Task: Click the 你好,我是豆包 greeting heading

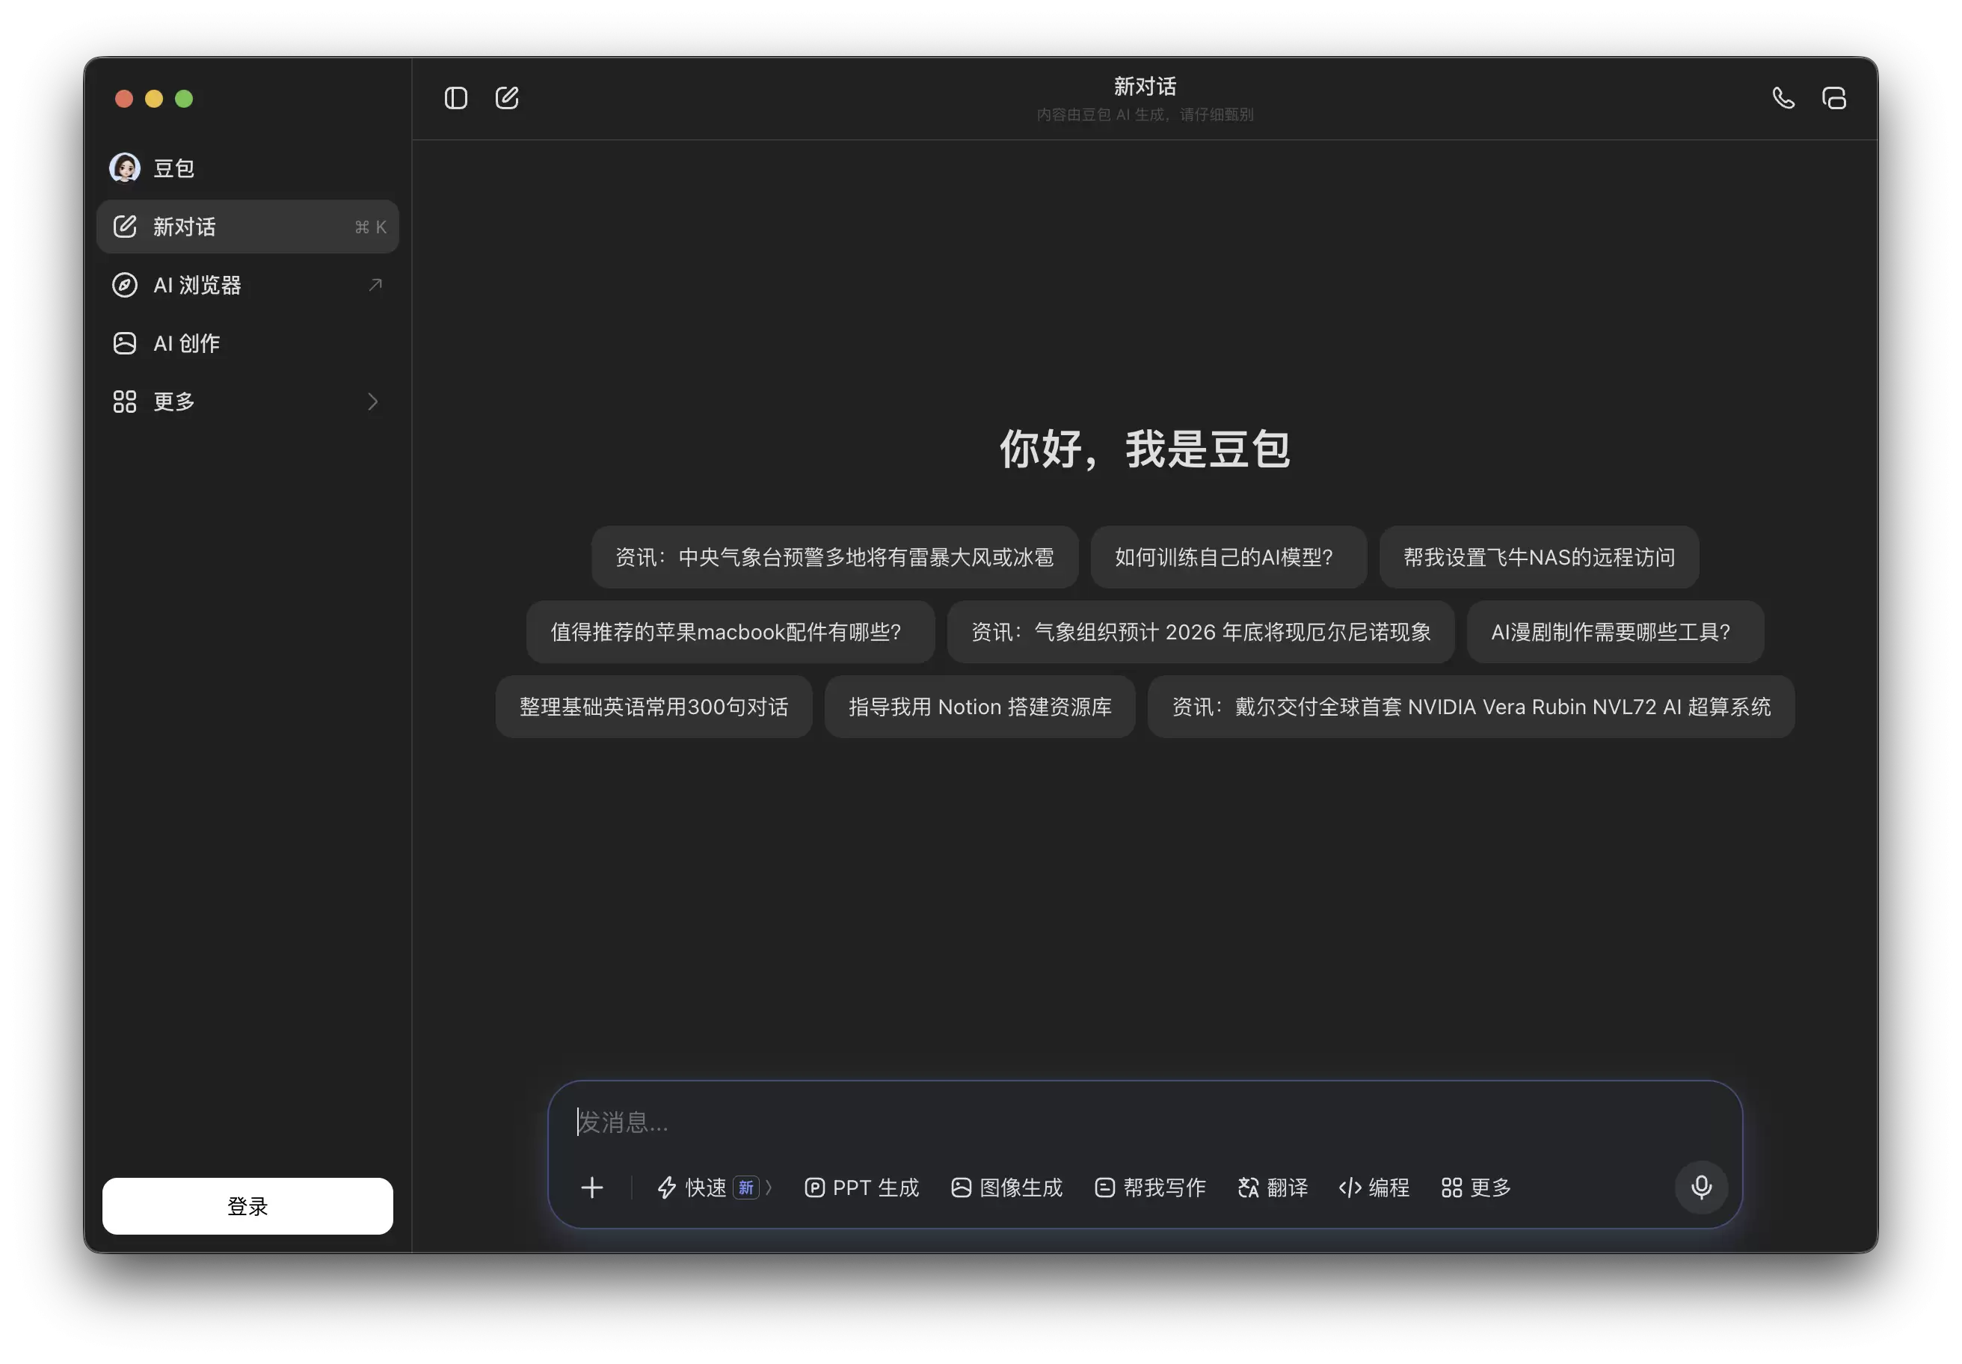Action: [1144, 448]
